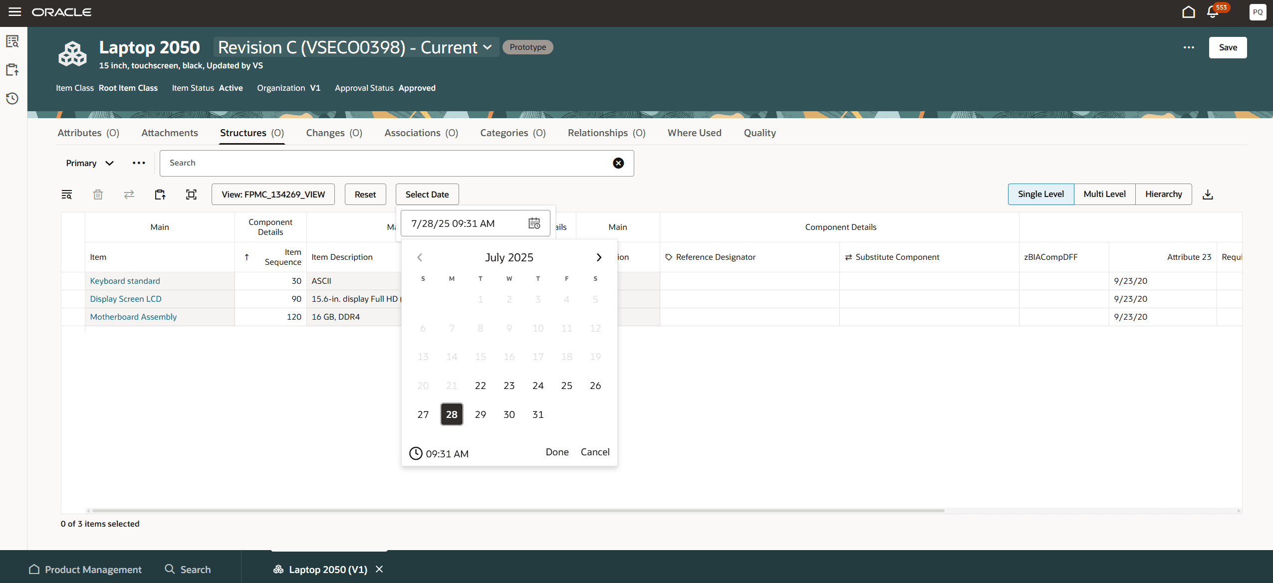The image size is (1273, 583).
Task: Open the item history icon in sidebar
Action: (12, 98)
